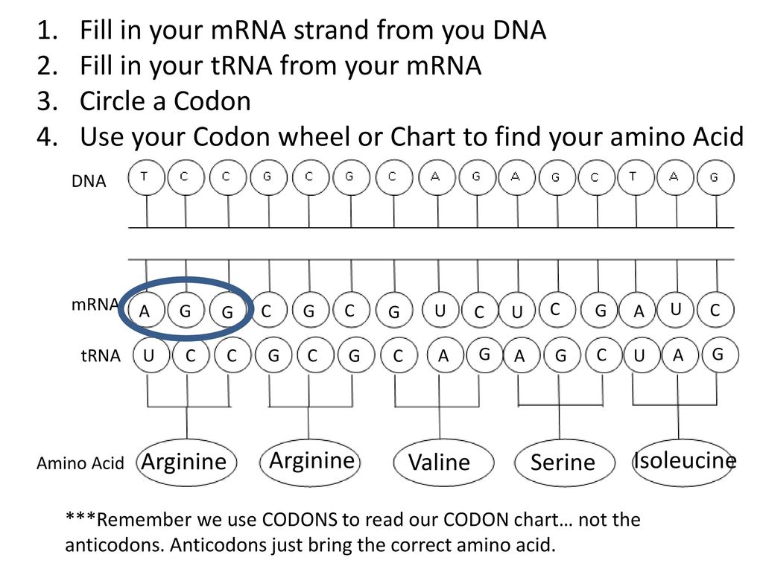This screenshot has width=763, height=572.
Task: Click the mRNA circle U above Valine
Action: [x=440, y=309]
